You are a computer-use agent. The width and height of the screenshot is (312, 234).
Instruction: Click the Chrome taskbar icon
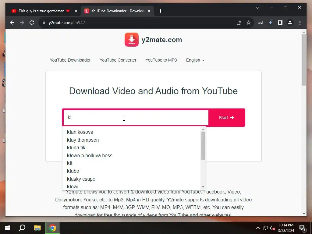tap(52, 228)
